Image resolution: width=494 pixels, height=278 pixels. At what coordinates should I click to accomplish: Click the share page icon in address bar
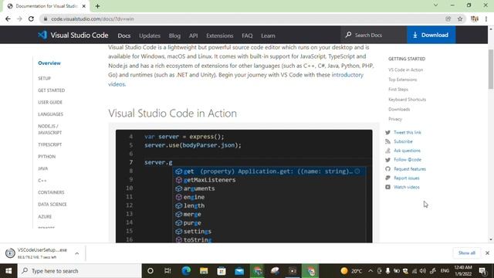448,19
